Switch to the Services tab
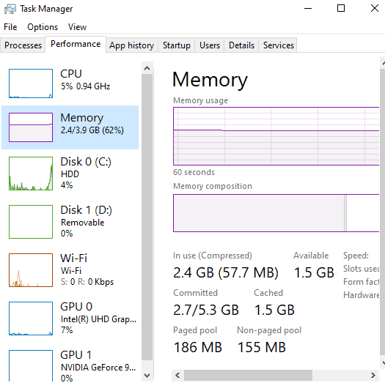Screen dimensions: 385x391 point(279,45)
